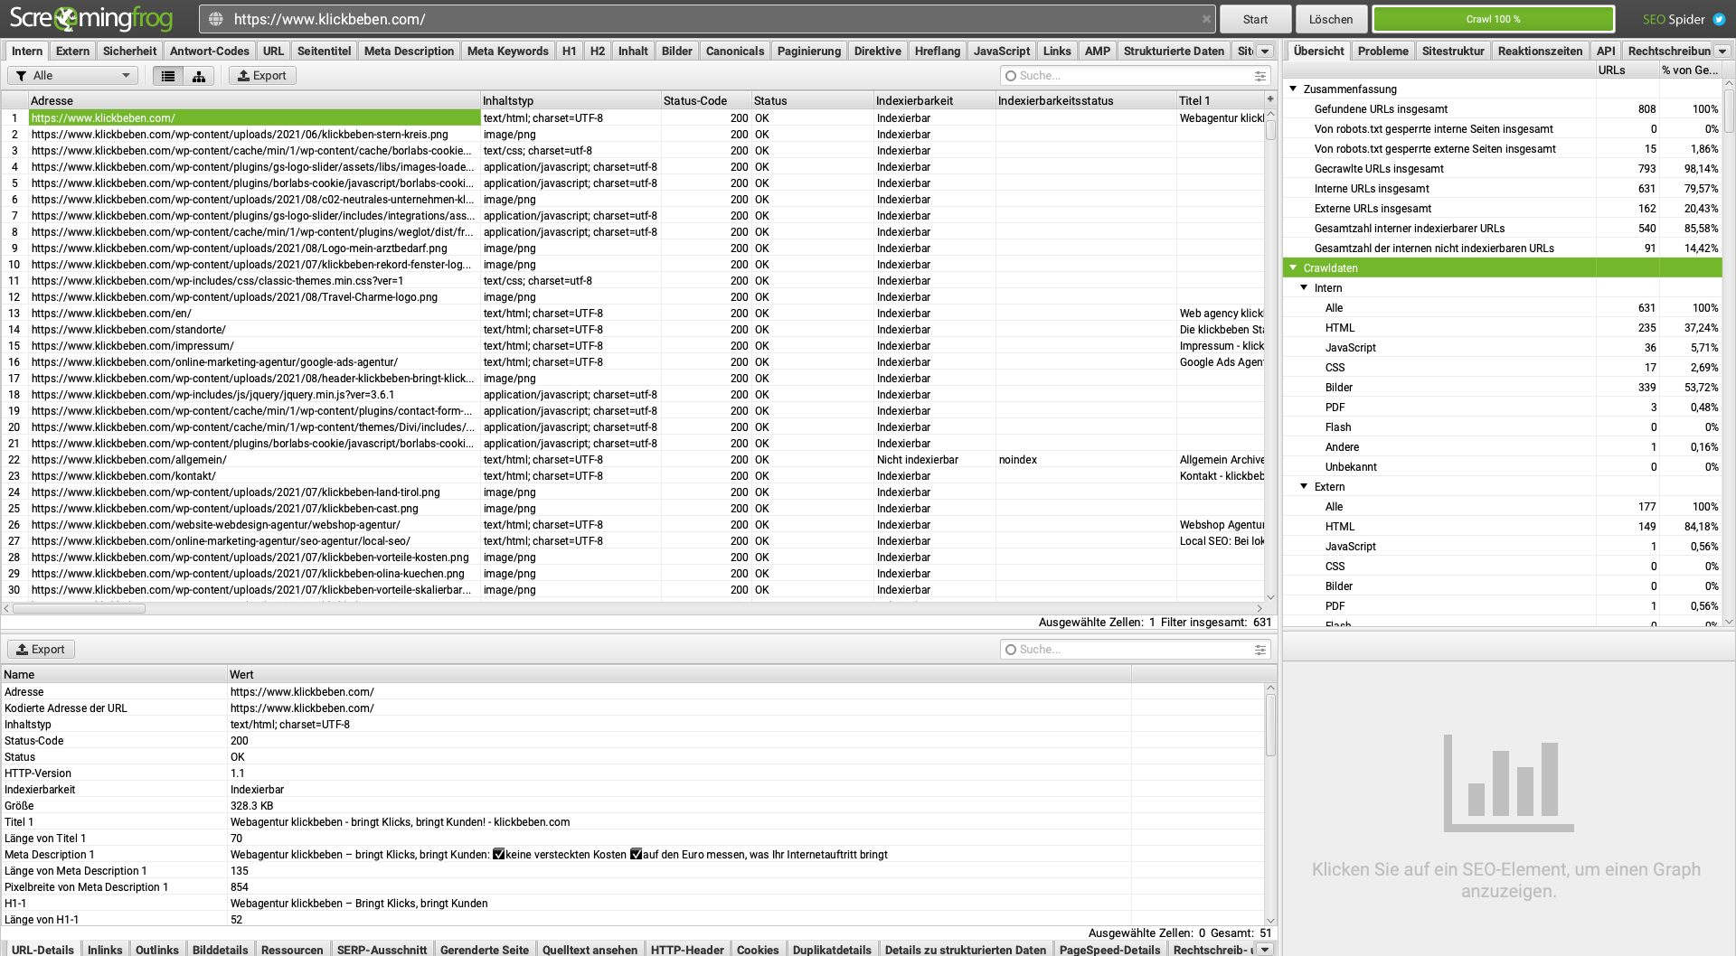Click the main table vertical scrollbar

coord(1270,129)
